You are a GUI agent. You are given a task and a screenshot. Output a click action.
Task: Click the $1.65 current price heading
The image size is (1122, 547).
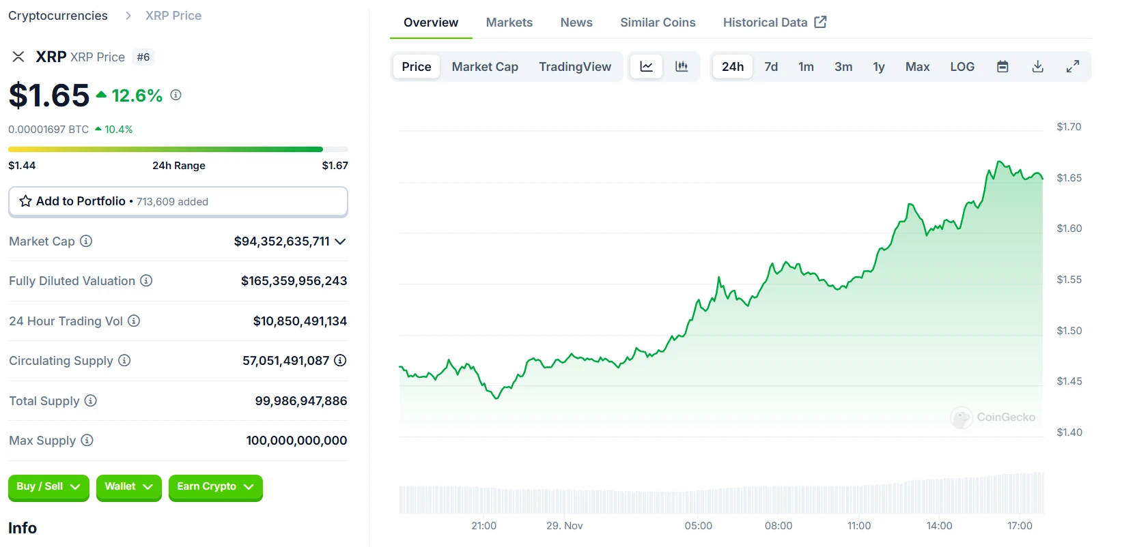pos(49,95)
